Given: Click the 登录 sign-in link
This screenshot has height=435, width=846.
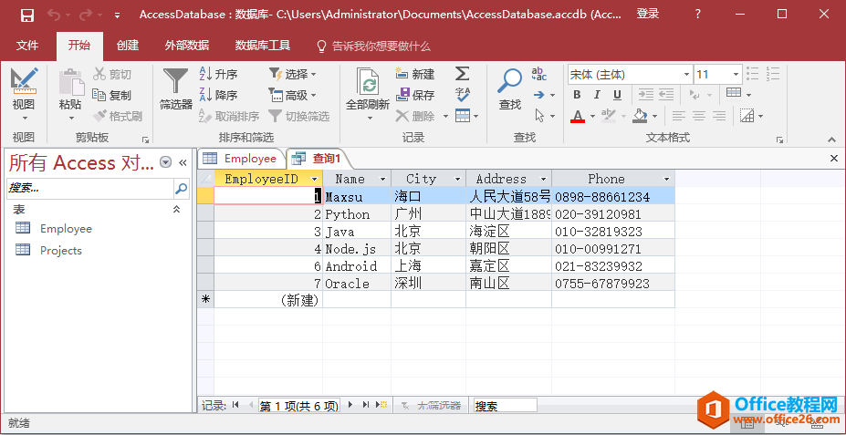Looking at the screenshot, I should [x=648, y=15].
